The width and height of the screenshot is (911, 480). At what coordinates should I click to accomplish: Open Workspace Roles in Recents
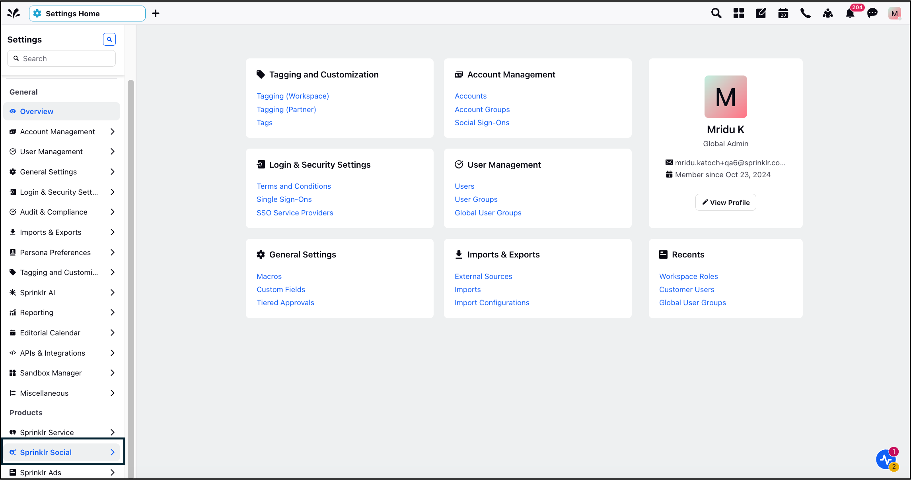point(689,276)
